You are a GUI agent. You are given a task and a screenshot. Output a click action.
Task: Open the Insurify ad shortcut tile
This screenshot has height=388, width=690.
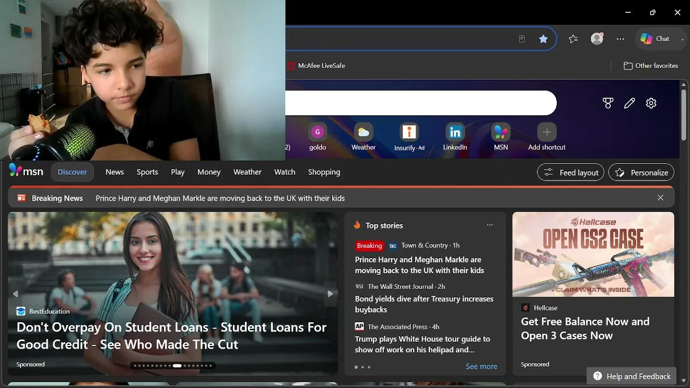[409, 137]
